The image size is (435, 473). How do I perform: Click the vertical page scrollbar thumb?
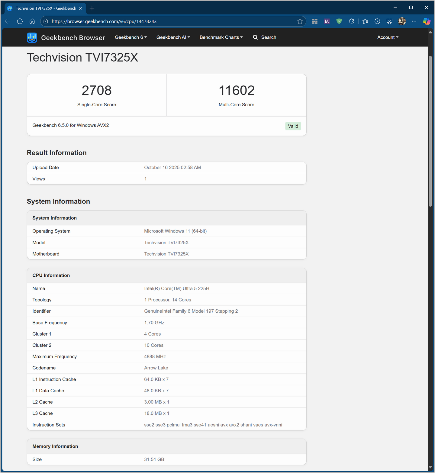point(430,131)
